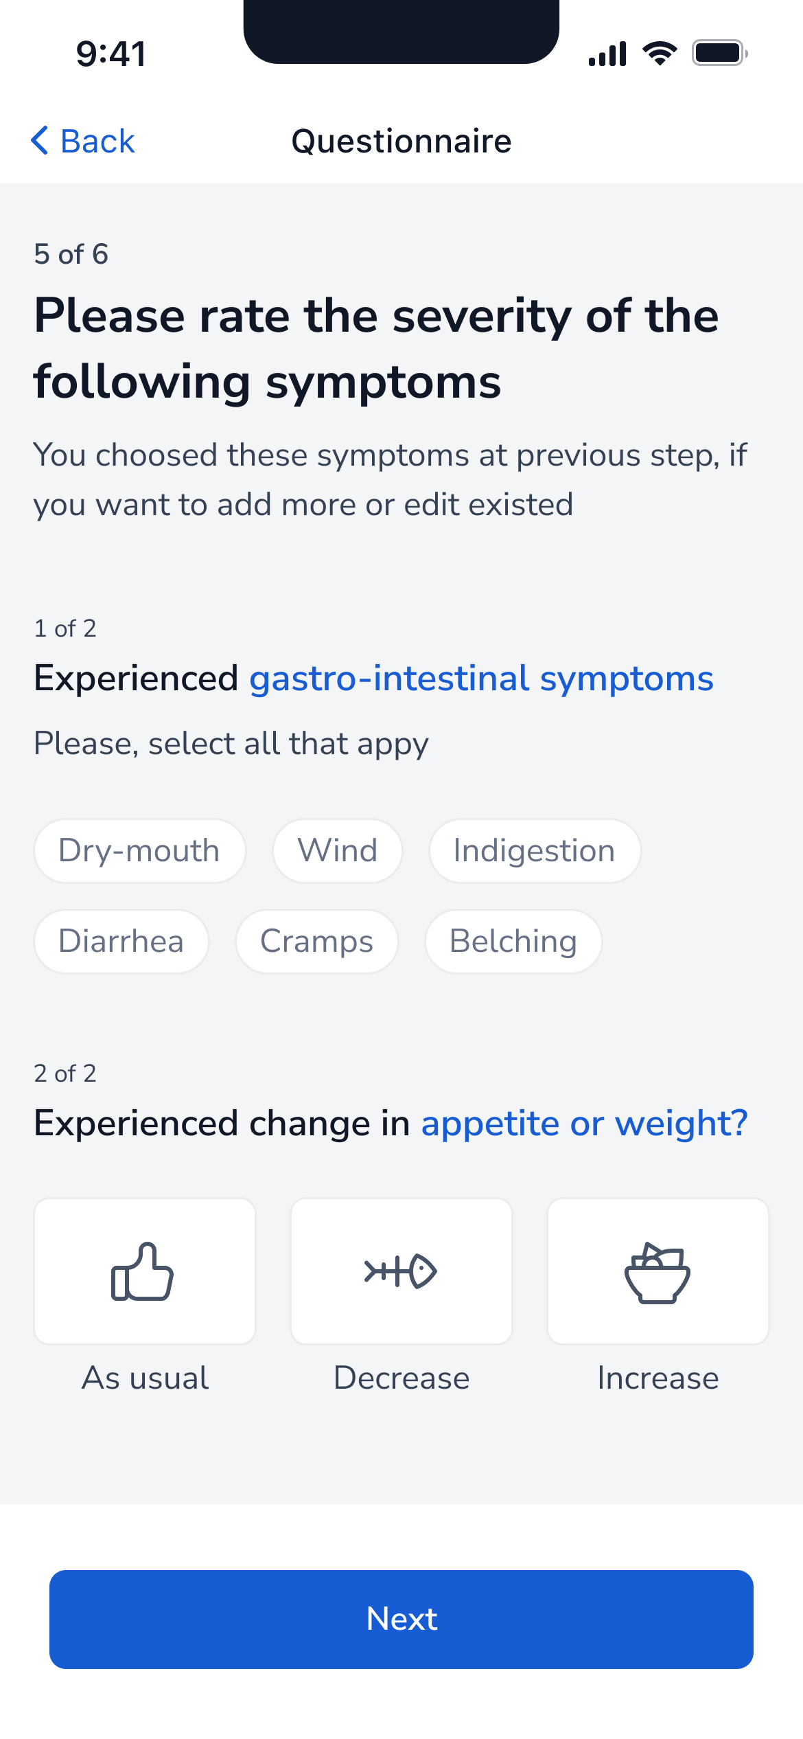Select the Decrease label

coord(401,1378)
